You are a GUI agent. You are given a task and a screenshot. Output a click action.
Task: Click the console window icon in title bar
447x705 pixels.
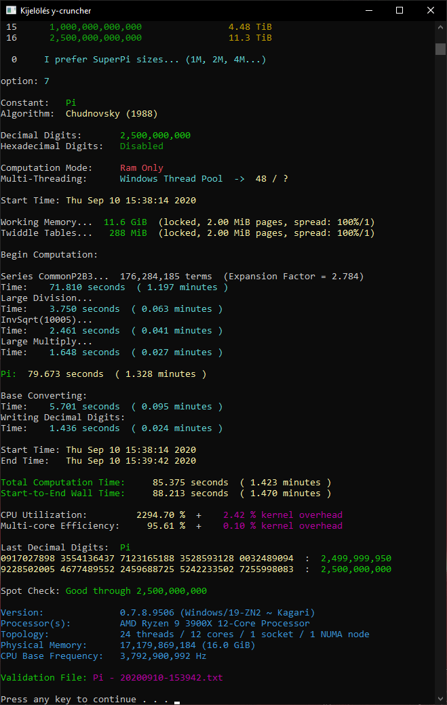11,10
